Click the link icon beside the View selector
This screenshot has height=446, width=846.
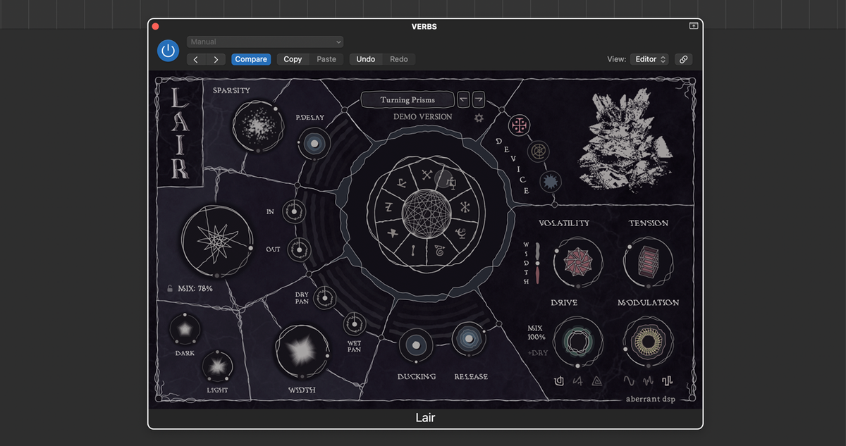pyautogui.click(x=682, y=59)
